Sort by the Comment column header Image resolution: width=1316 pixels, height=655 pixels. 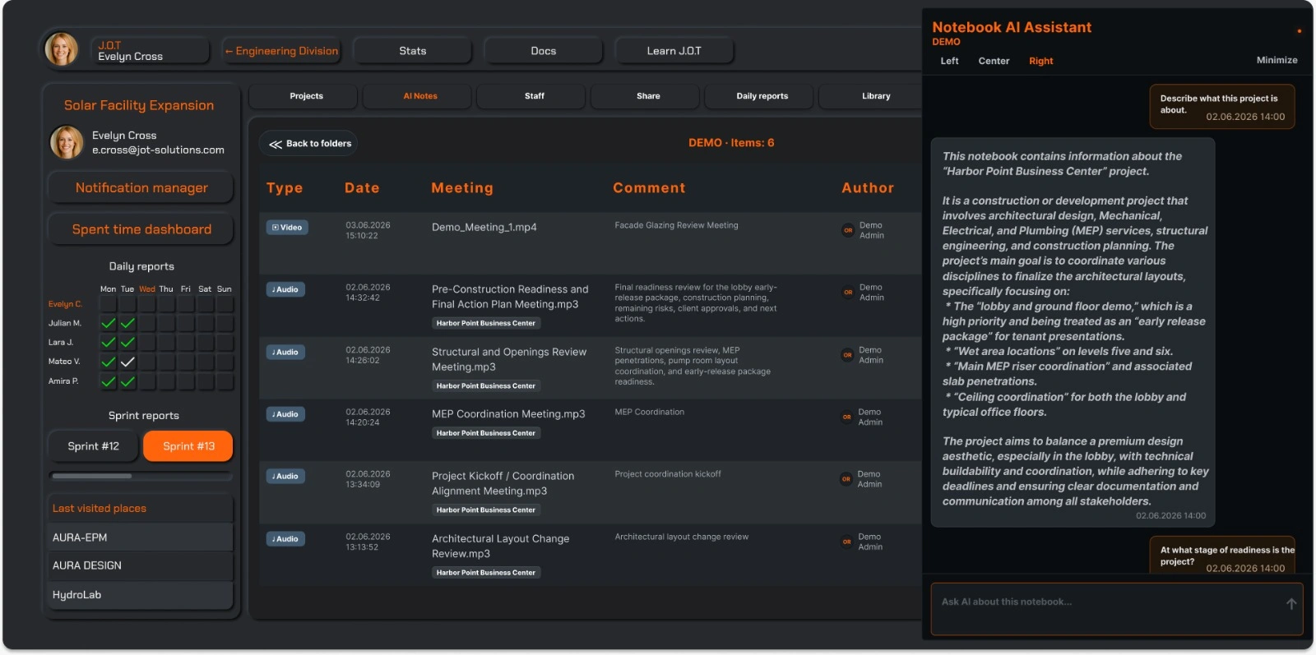pyautogui.click(x=649, y=188)
